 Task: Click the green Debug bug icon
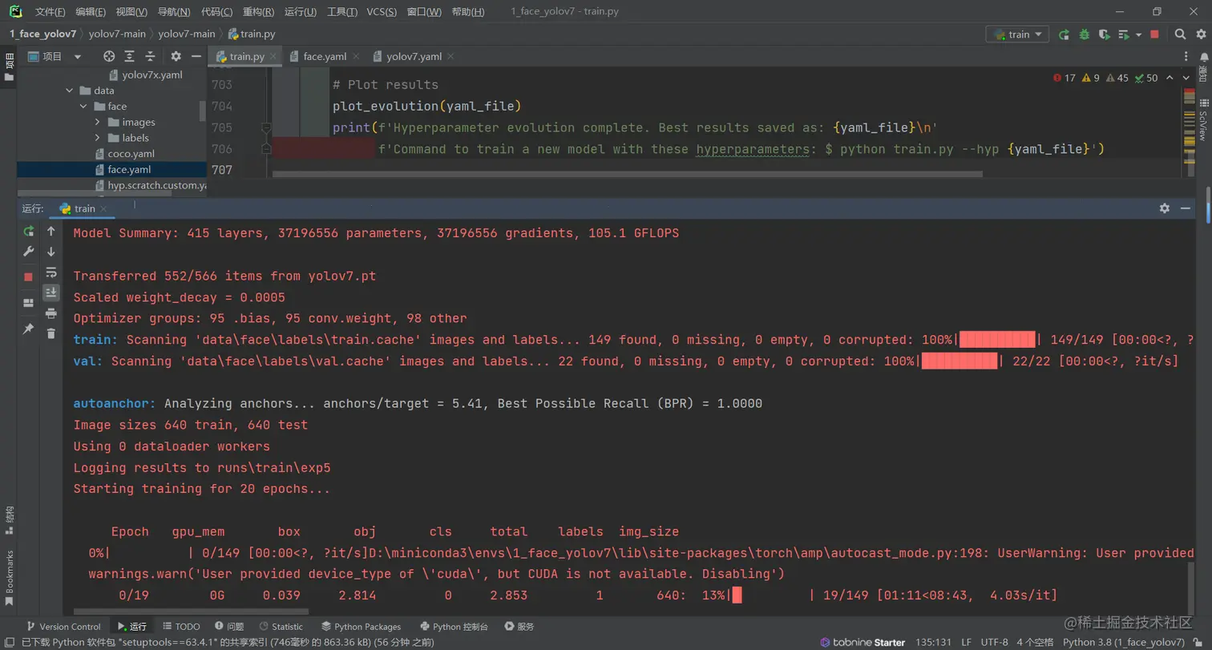click(1084, 34)
